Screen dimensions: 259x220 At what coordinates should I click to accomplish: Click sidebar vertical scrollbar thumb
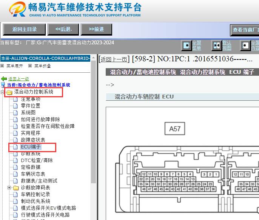click(94, 122)
